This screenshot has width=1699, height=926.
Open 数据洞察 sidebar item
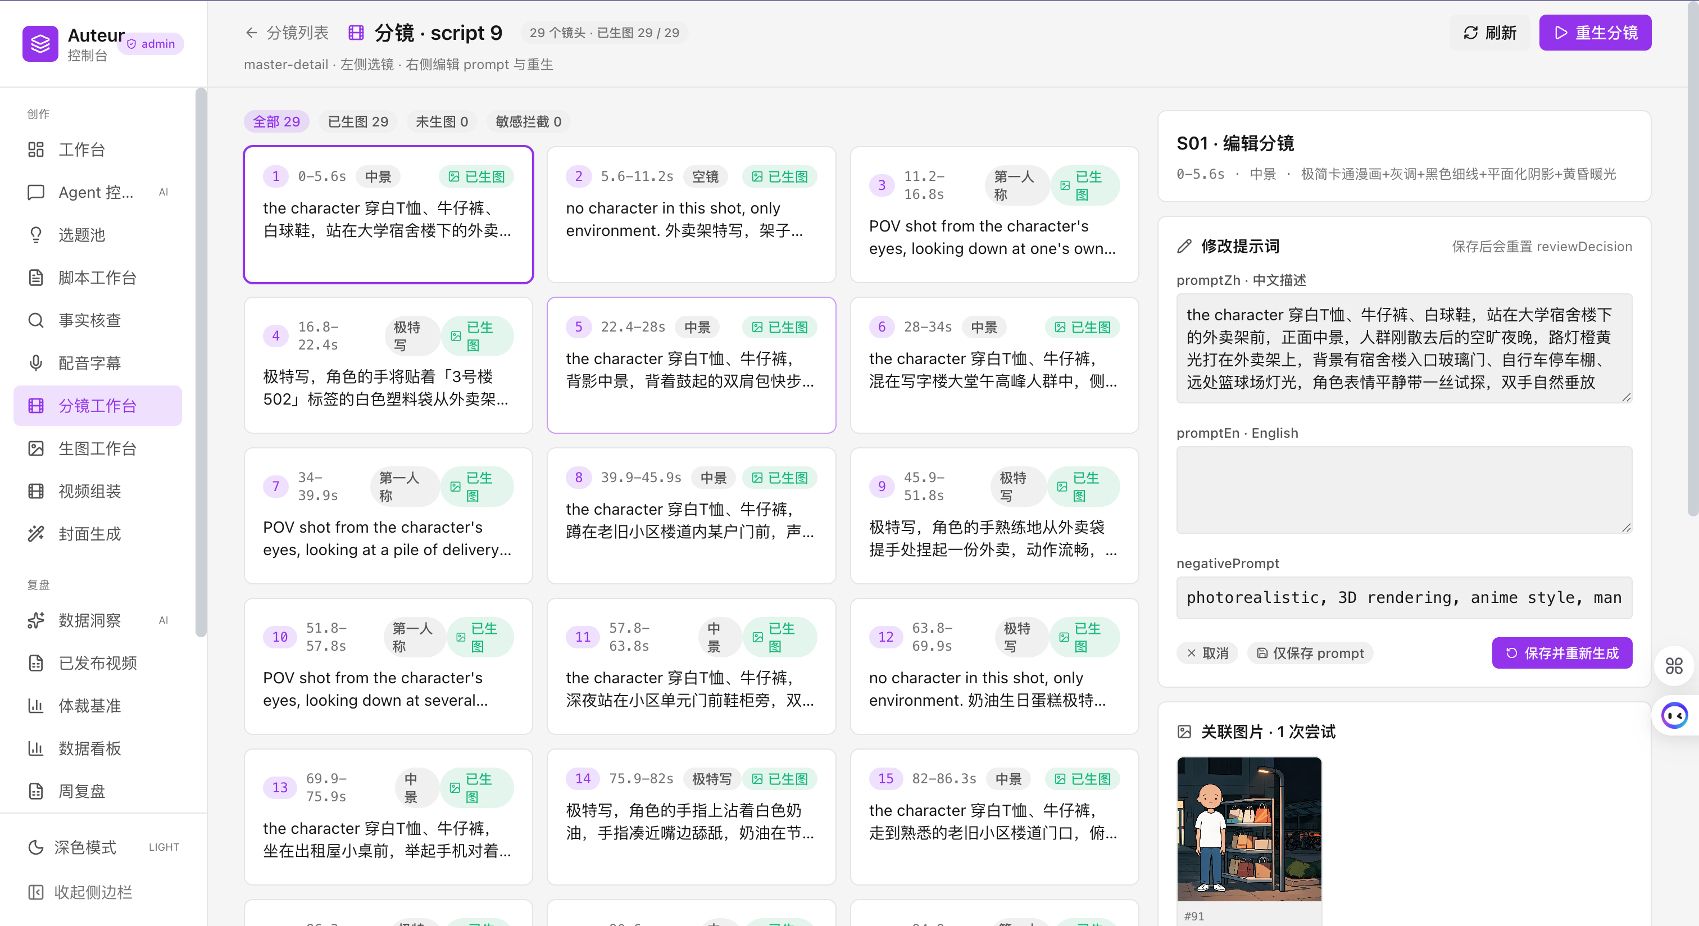click(x=98, y=620)
